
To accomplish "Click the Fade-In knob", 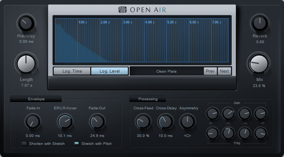I will (33, 121).
